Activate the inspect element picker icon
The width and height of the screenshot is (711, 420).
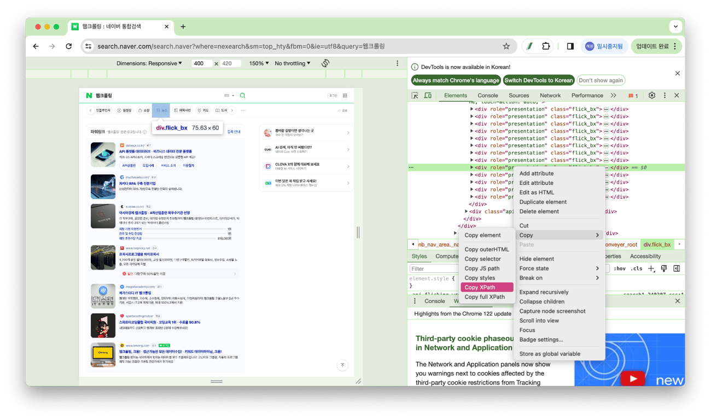point(415,95)
